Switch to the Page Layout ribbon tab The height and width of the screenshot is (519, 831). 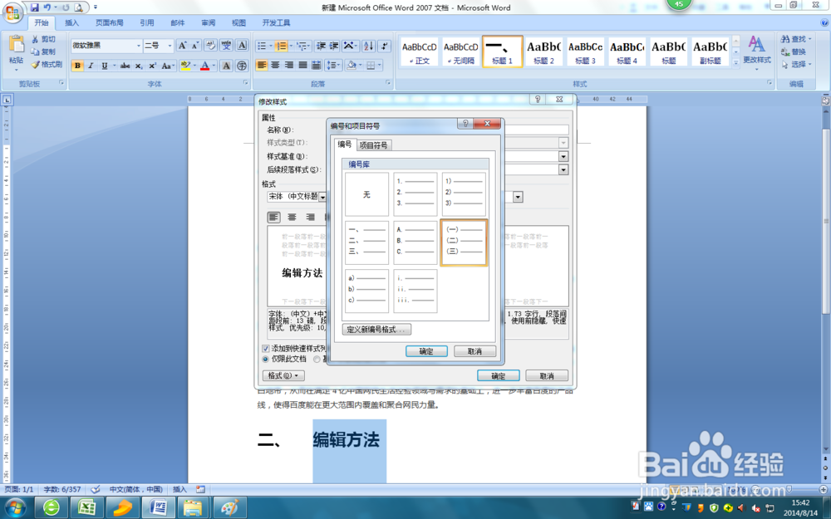tap(109, 22)
